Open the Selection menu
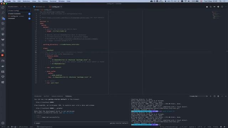 click(26, 1)
